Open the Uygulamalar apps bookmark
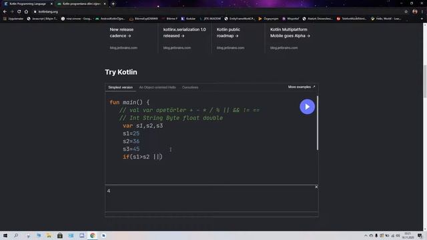 13,19
